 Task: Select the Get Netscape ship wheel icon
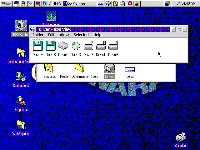point(51,16)
